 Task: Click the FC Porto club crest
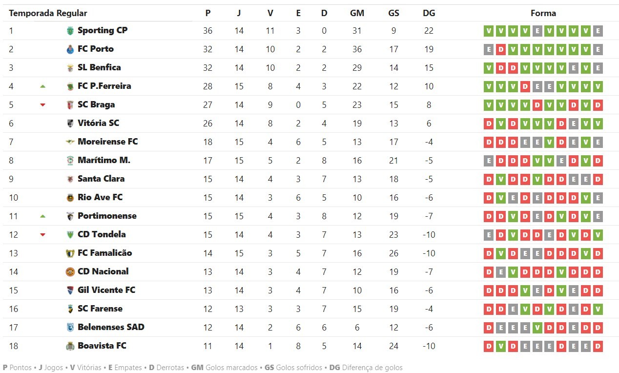click(70, 49)
